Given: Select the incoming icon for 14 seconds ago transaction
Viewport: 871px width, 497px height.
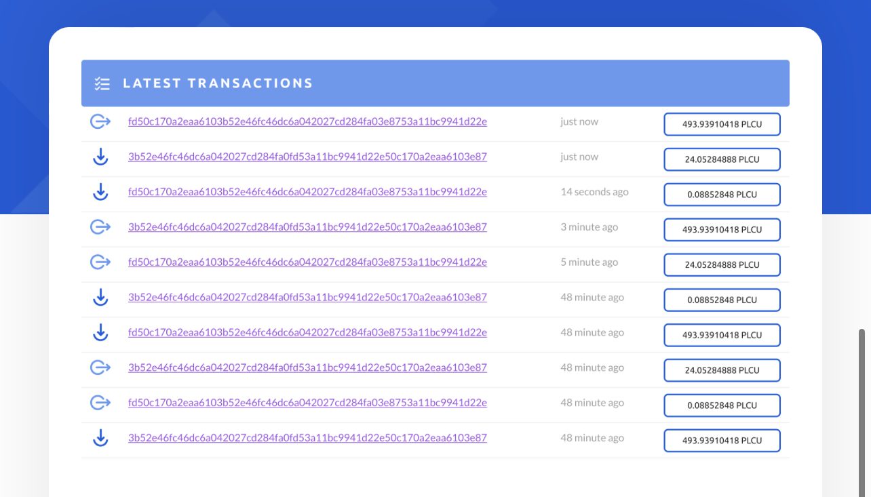Looking at the screenshot, I should [100, 193].
